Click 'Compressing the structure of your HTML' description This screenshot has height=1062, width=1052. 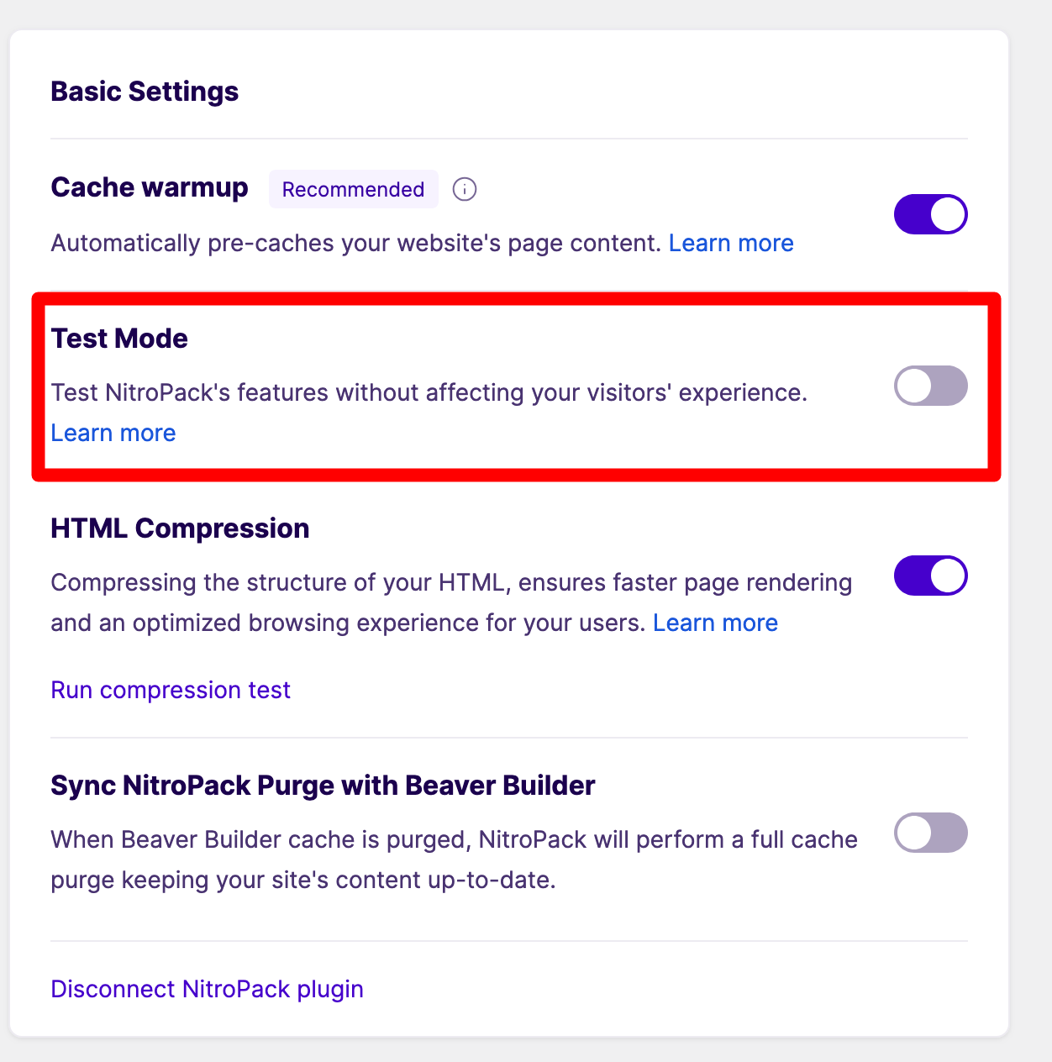pyautogui.click(x=452, y=602)
